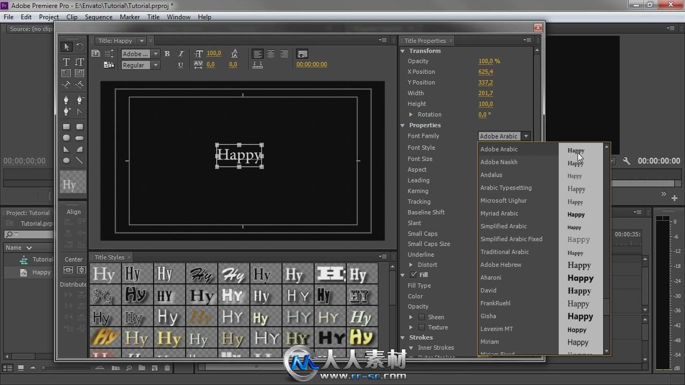
Task: Toggle Italic formatting
Action: tap(180, 53)
